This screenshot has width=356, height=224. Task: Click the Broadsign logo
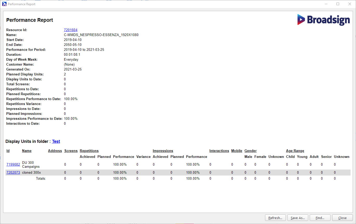(x=324, y=20)
